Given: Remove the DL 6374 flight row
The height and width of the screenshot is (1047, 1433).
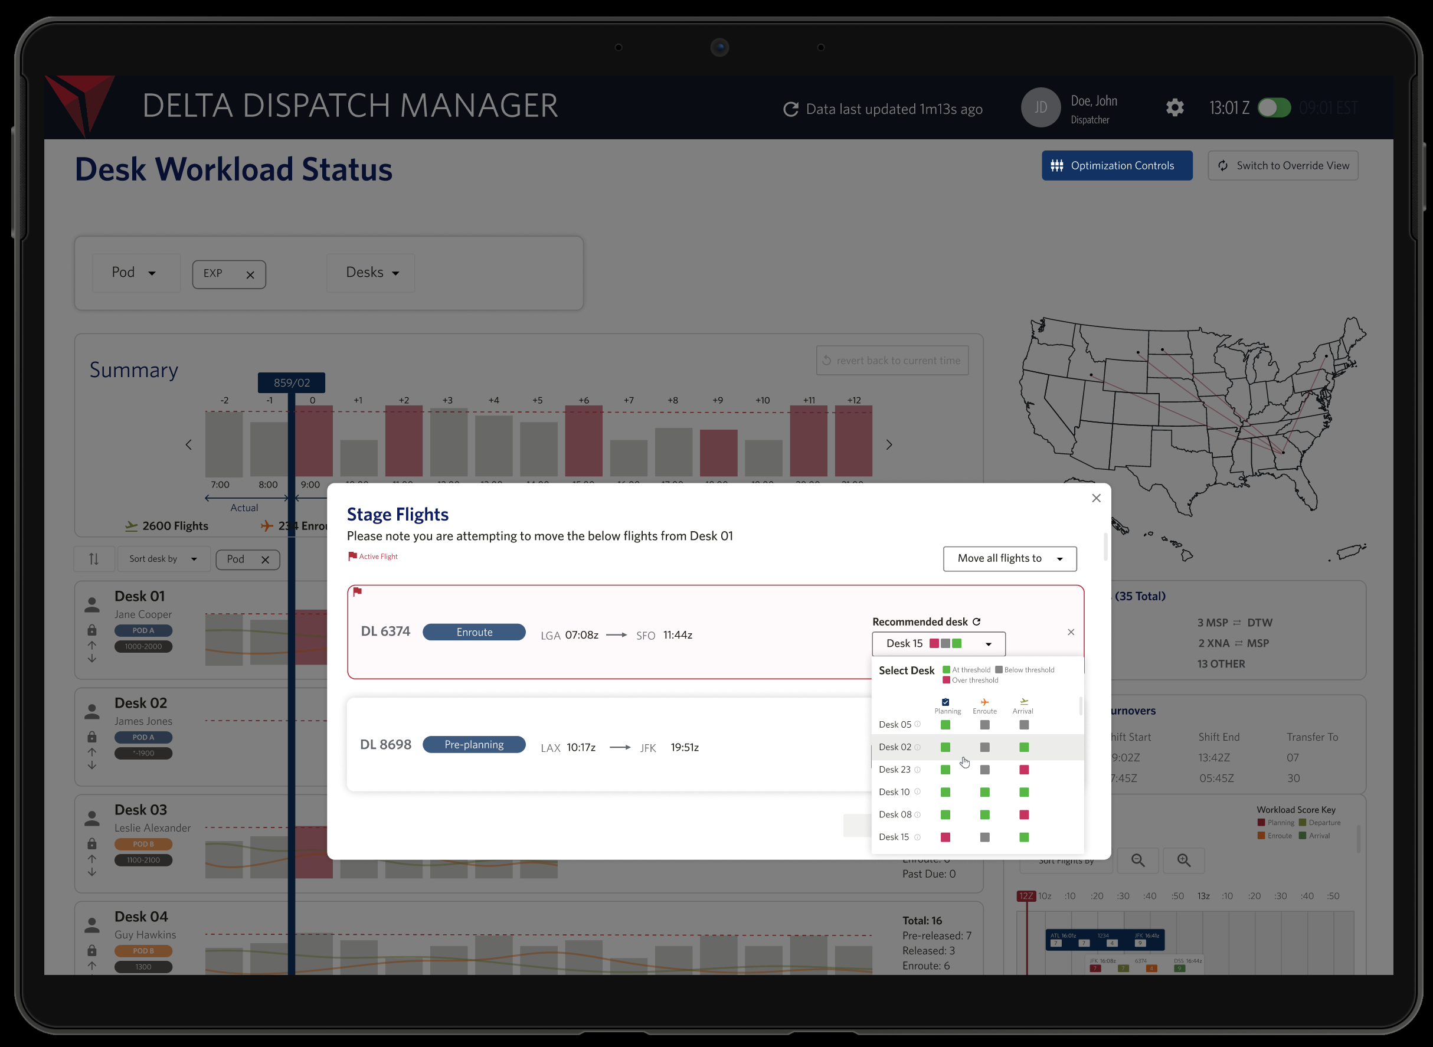Looking at the screenshot, I should point(1071,632).
